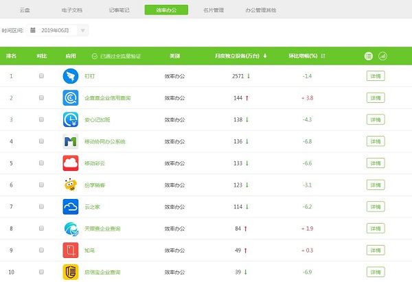Switch to the 记事笔记 tab
The height and width of the screenshot is (282, 412).
point(119,10)
